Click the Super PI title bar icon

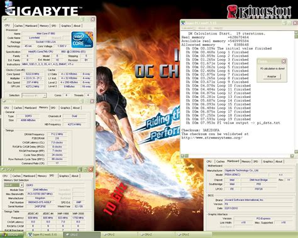(x=183, y=23)
